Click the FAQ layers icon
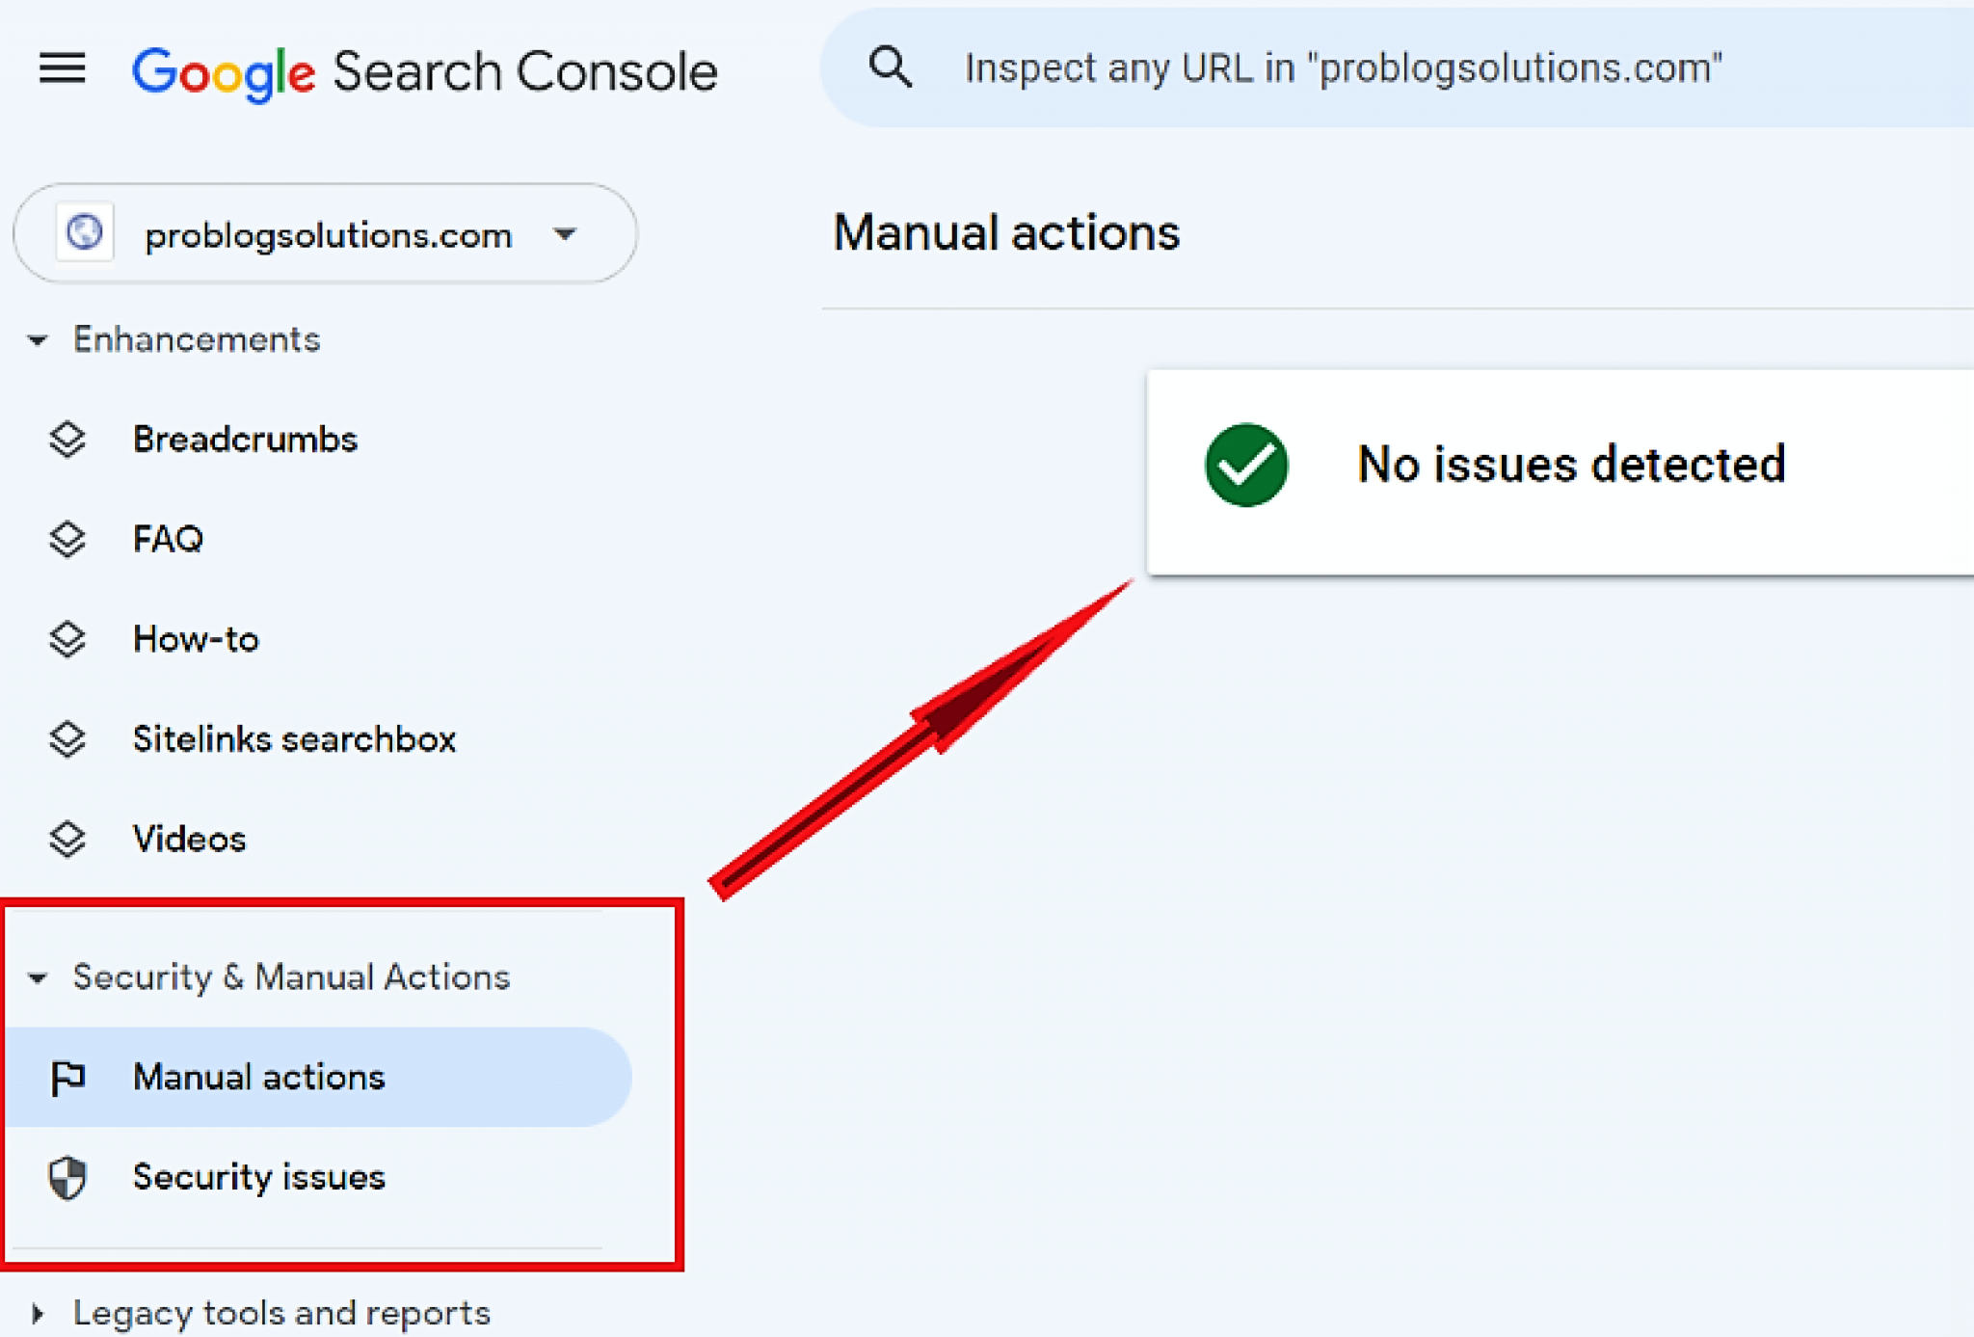The image size is (1974, 1337). (x=67, y=539)
